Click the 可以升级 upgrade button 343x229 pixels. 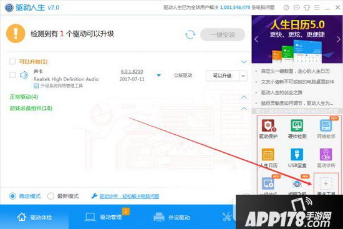(222, 76)
